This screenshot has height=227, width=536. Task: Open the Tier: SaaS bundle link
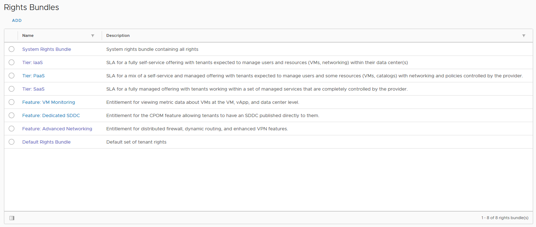[33, 89]
